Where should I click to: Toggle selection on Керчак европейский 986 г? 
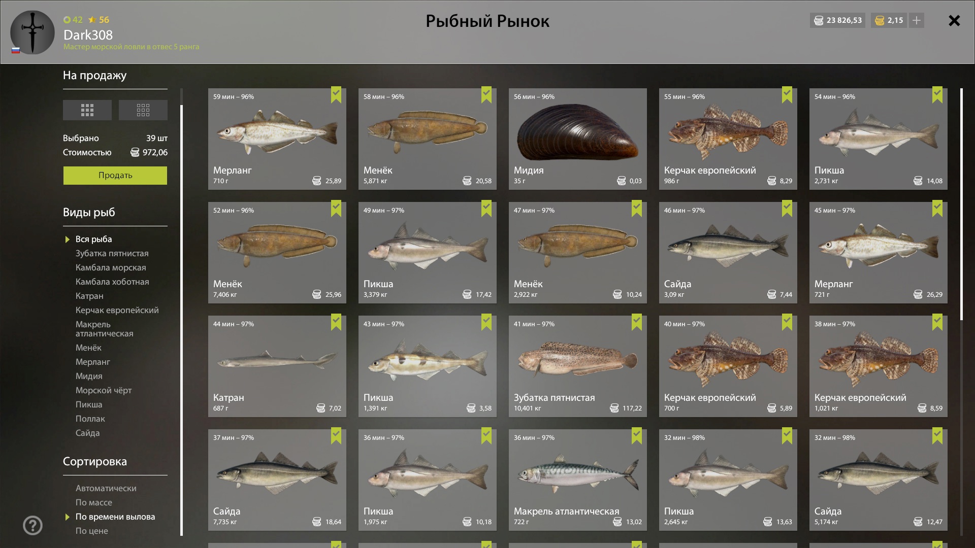787,95
